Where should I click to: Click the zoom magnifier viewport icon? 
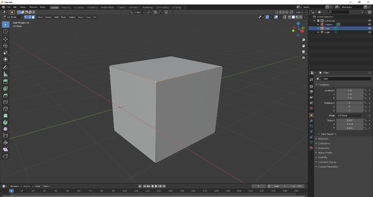click(304, 40)
